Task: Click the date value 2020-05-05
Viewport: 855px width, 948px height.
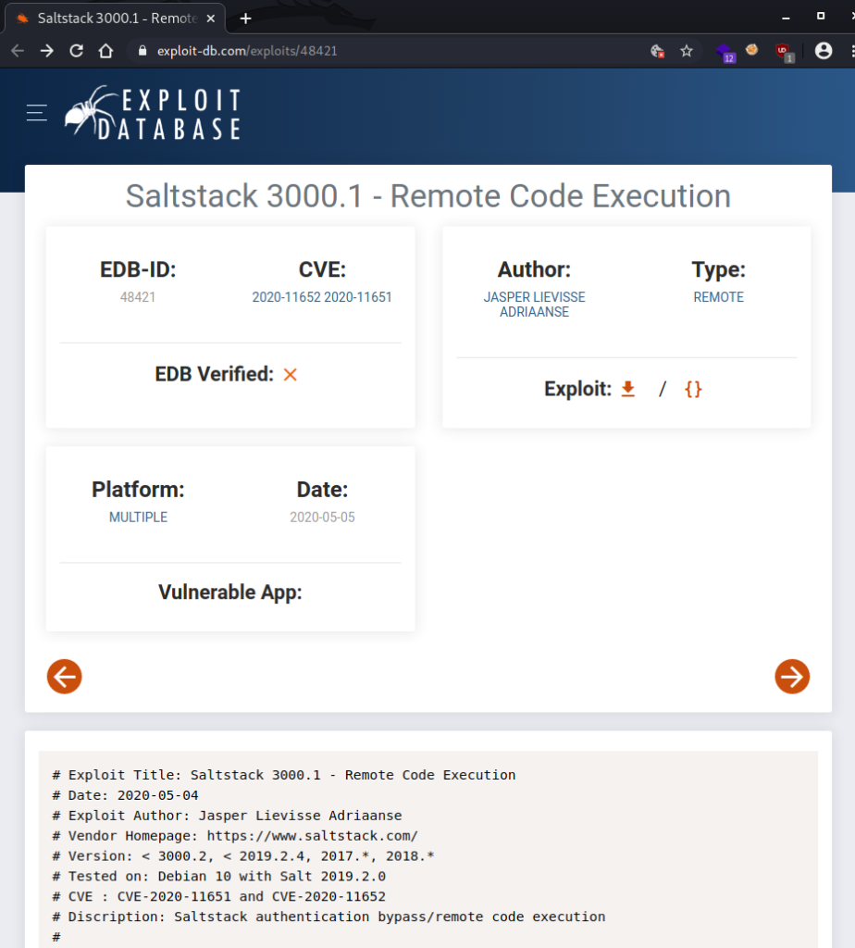Action: coord(322,517)
